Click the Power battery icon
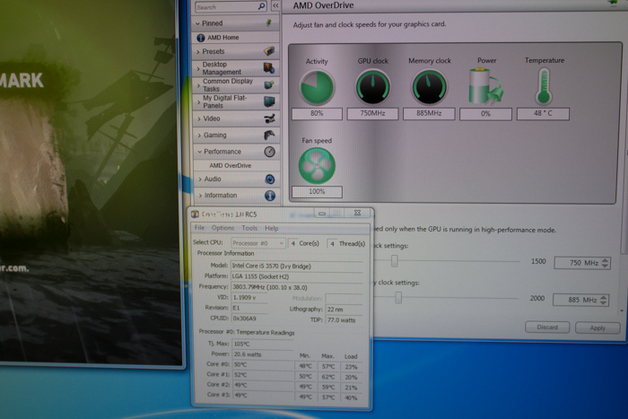The width and height of the screenshot is (628, 419). click(485, 86)
